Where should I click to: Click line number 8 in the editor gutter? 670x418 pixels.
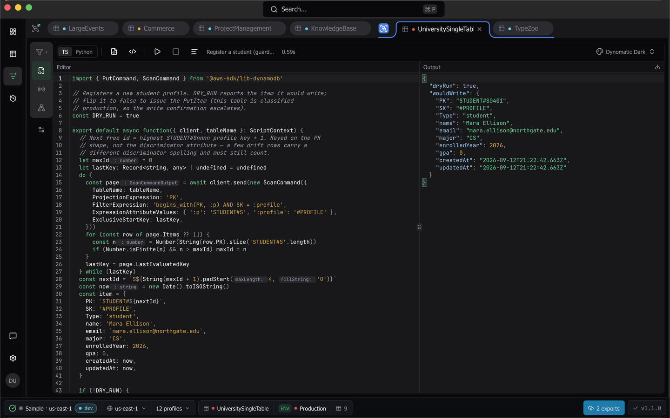click(60, 131)
